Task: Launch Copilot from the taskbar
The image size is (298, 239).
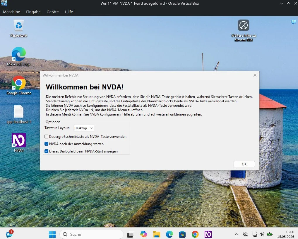Action: [143, 234]
